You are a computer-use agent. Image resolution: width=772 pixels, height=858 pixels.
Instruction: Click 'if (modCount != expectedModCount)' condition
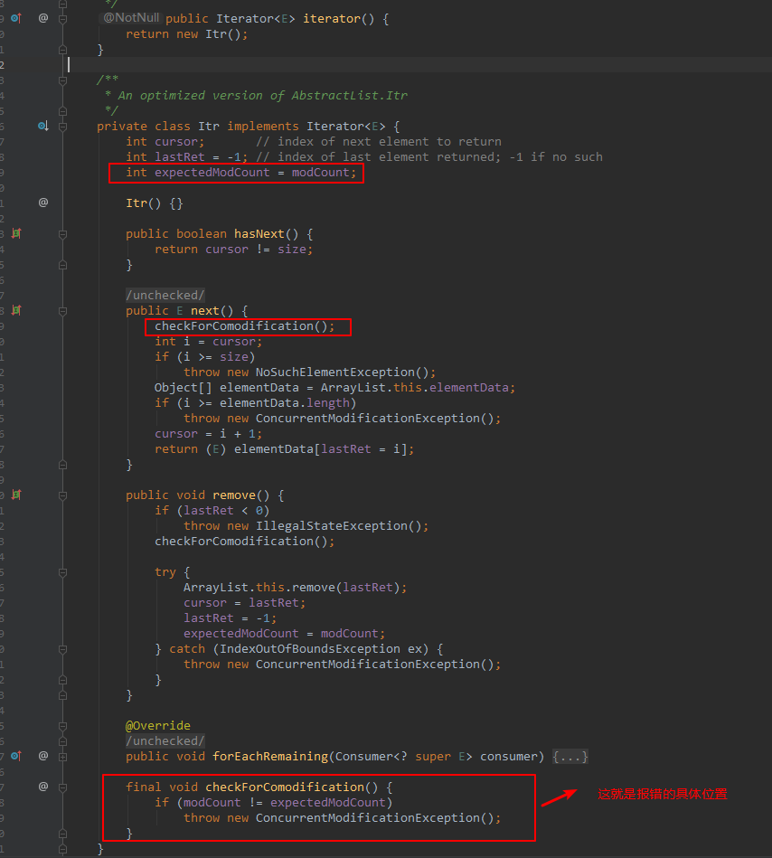click(274, 802)
